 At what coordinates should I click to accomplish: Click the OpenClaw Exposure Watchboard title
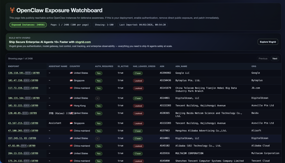point(60,10)
